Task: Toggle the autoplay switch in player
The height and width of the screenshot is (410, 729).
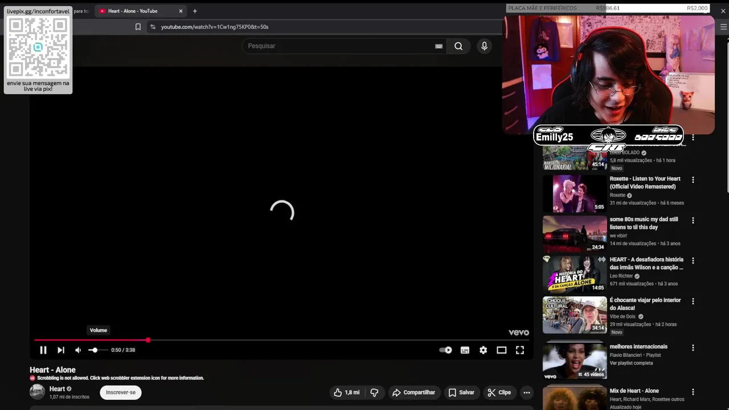Action: pyautogui.click(x=445, y=350)
